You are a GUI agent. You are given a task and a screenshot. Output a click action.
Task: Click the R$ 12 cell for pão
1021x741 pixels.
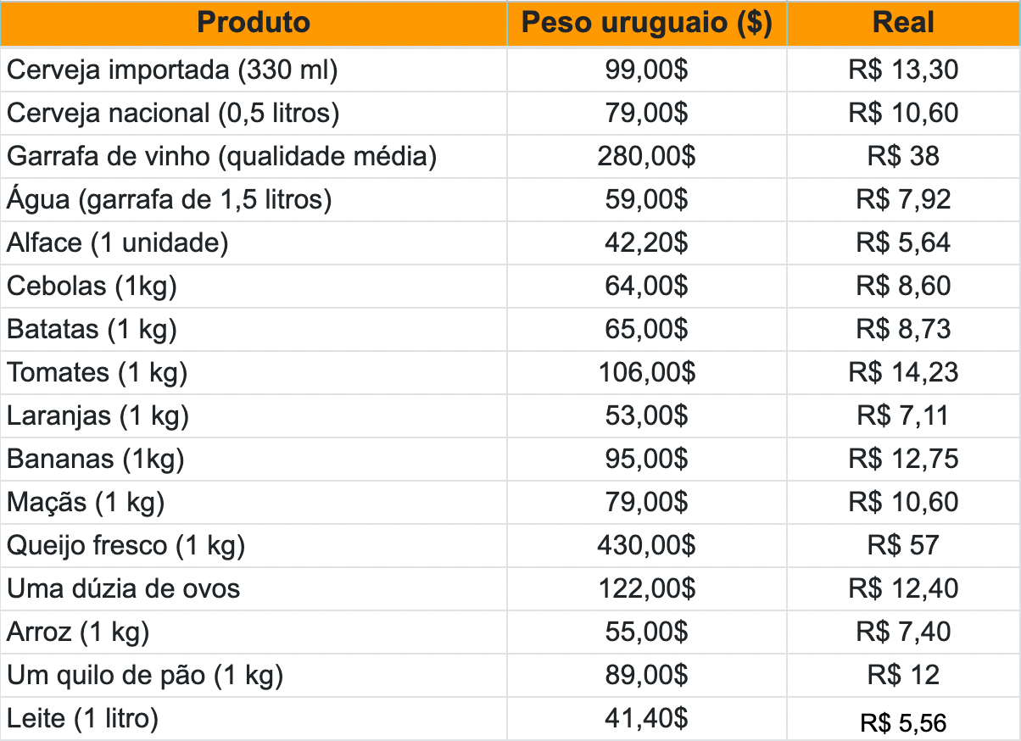click(x=903, y=675)
